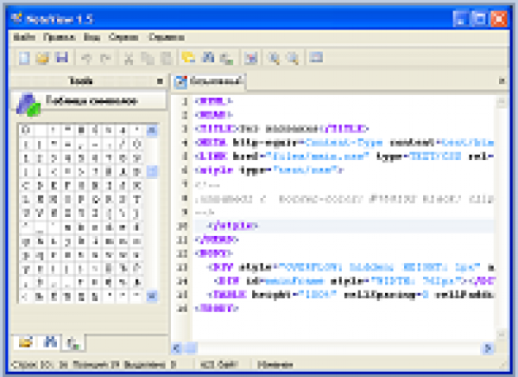Screen dimensions: 518x377
Task: Open the Файл menu
Action: coord(24,38)
